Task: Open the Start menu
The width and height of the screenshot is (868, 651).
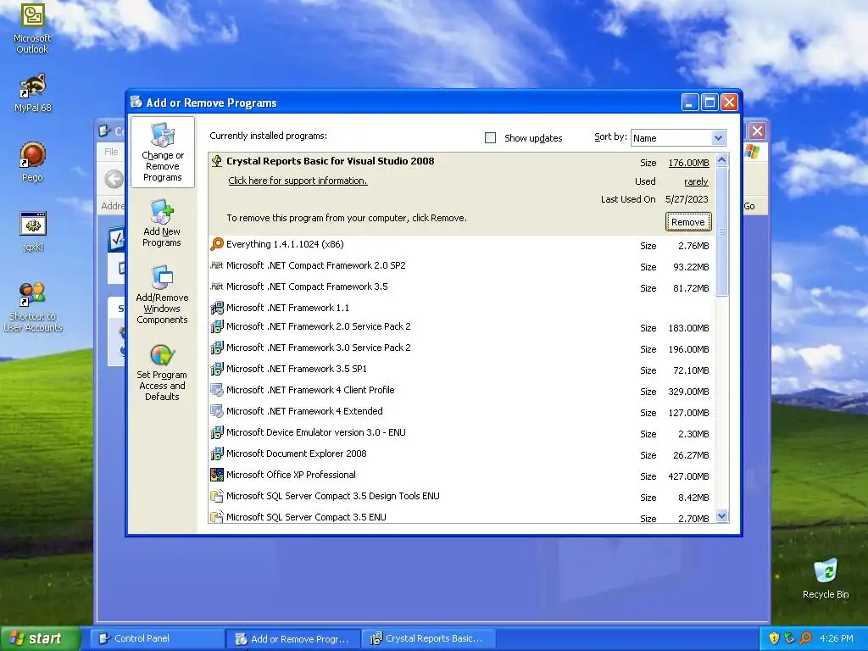Action: click(x=41, y=638)
